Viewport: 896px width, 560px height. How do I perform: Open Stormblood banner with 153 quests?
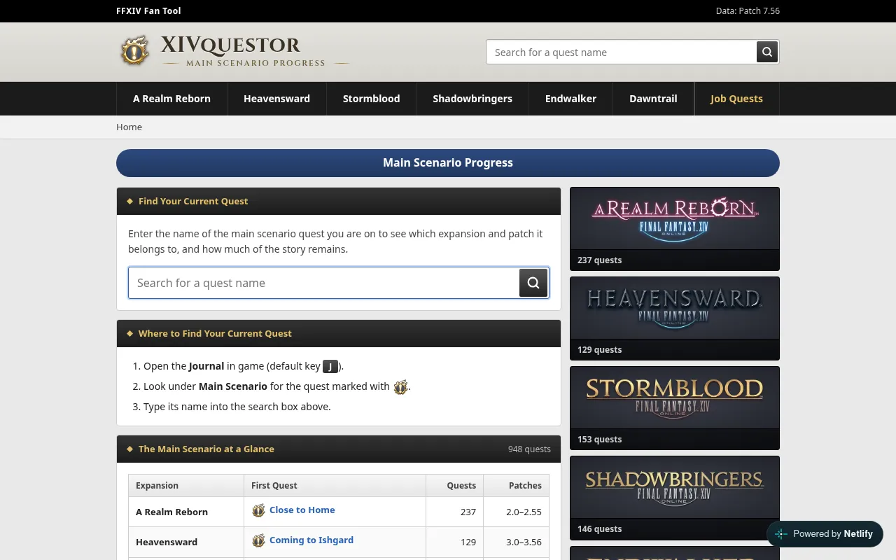pyautogui.click(x=675, y=408)
